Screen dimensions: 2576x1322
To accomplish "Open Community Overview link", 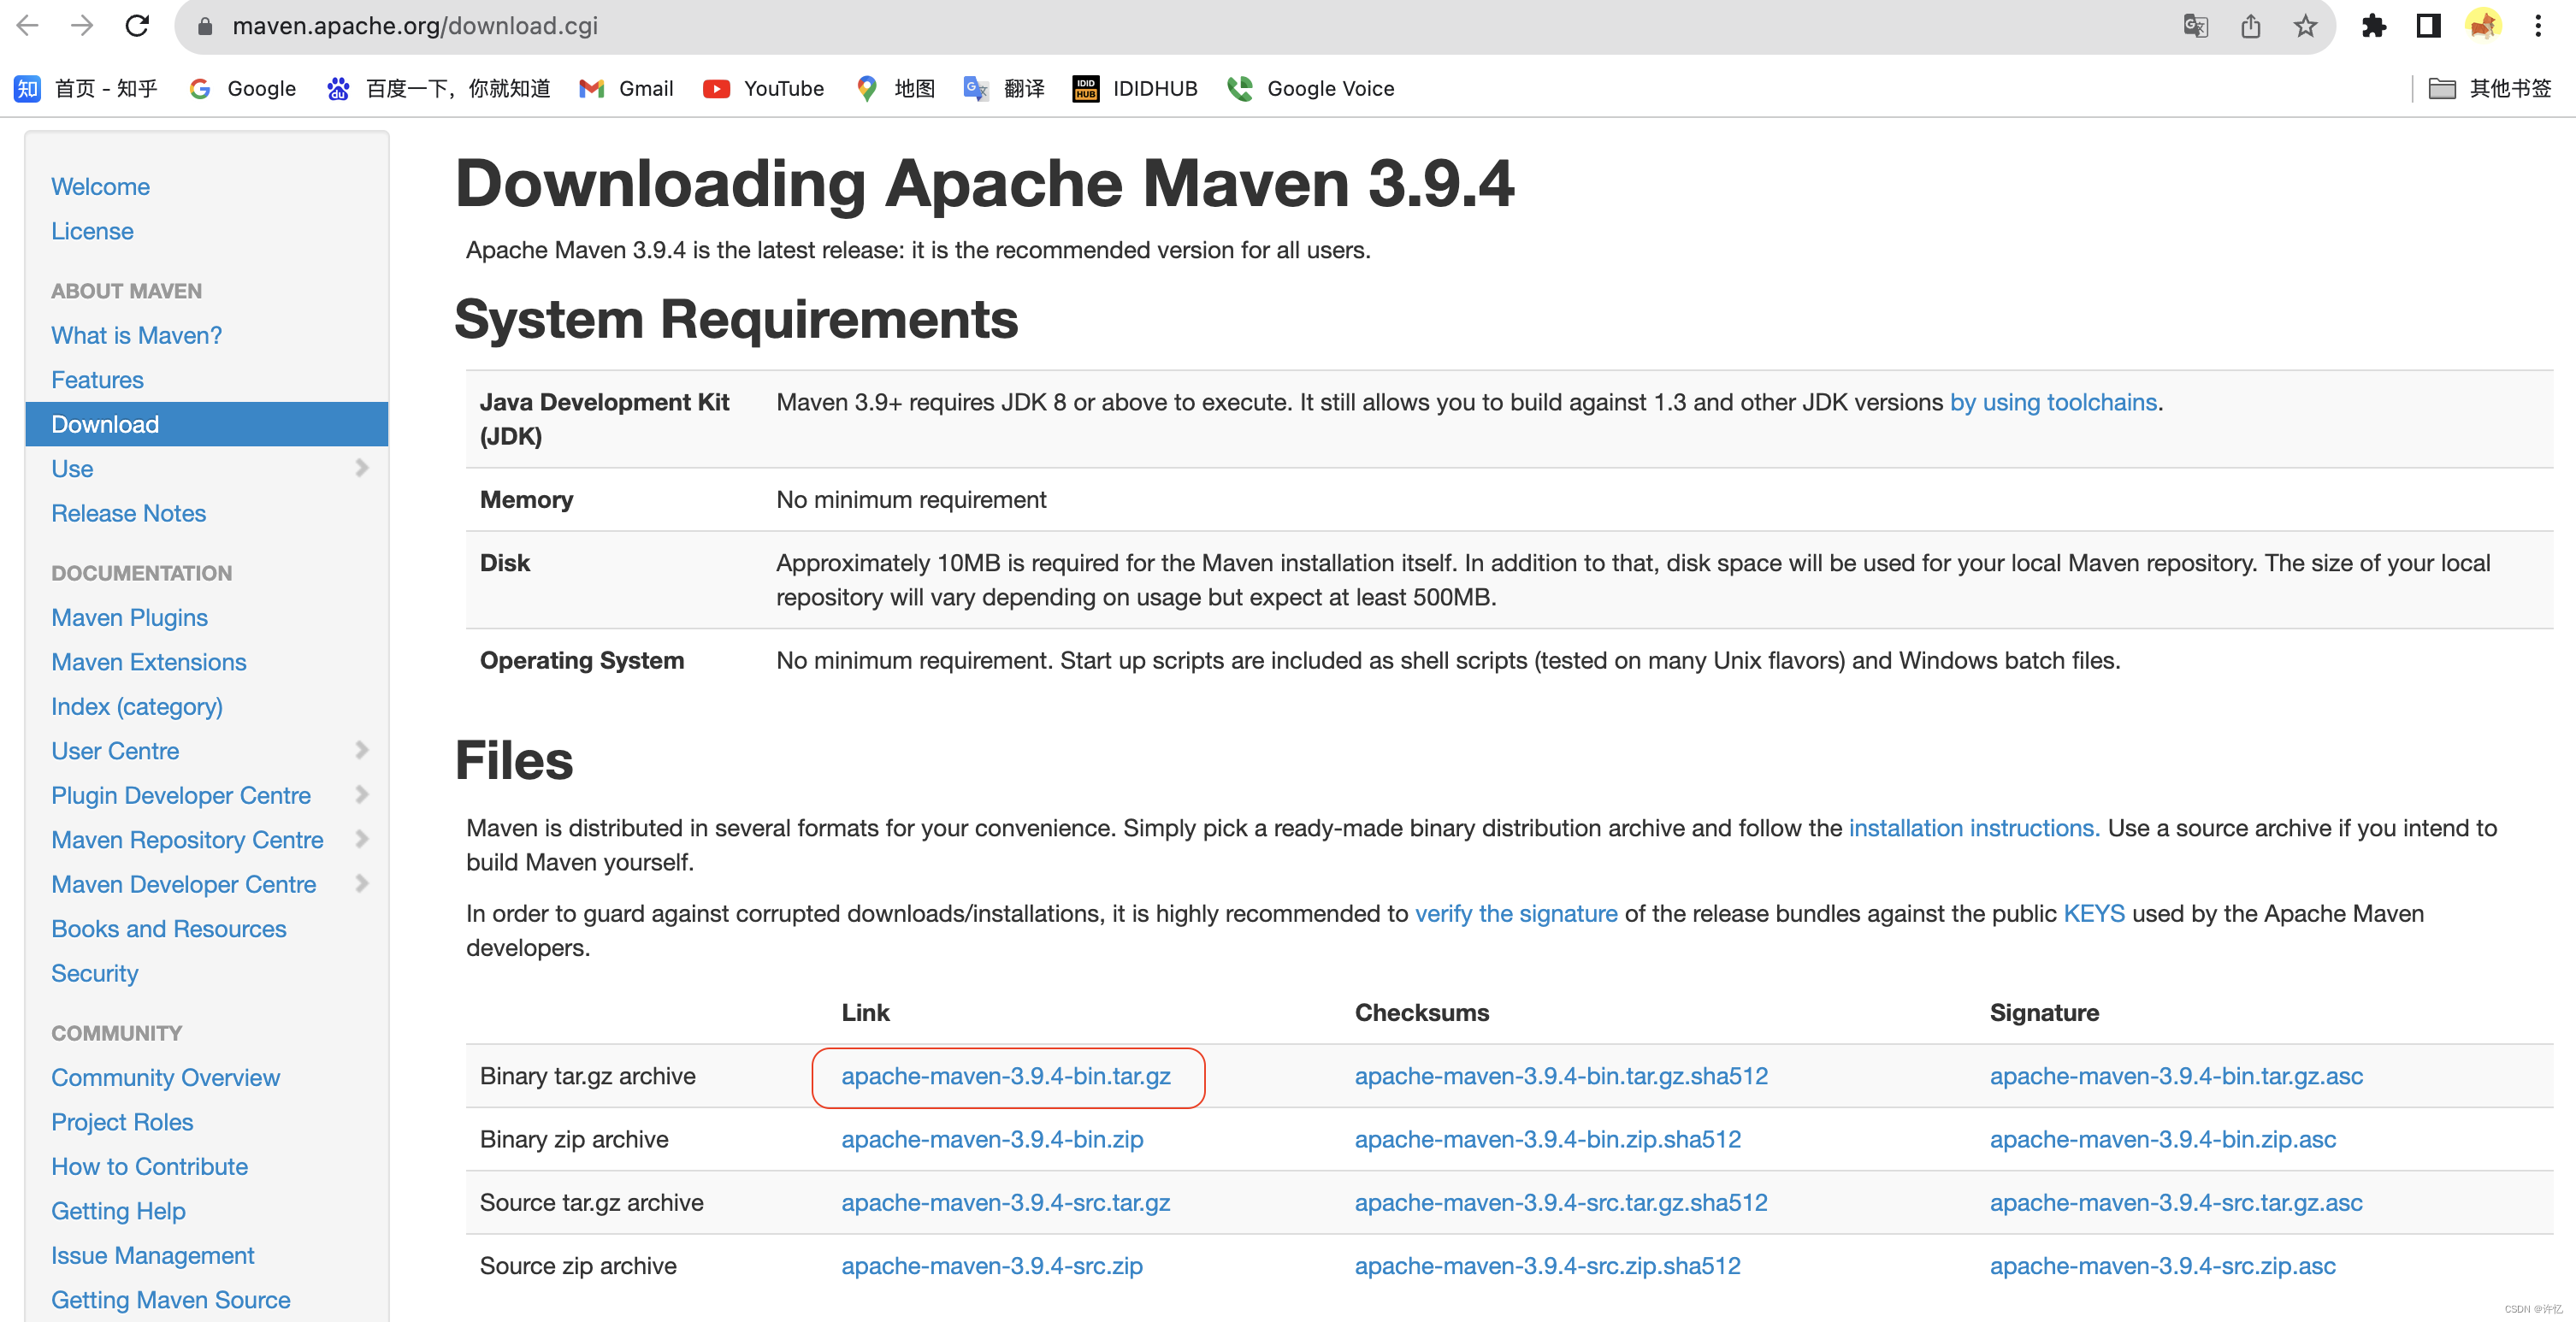I will coord(165,1078).
